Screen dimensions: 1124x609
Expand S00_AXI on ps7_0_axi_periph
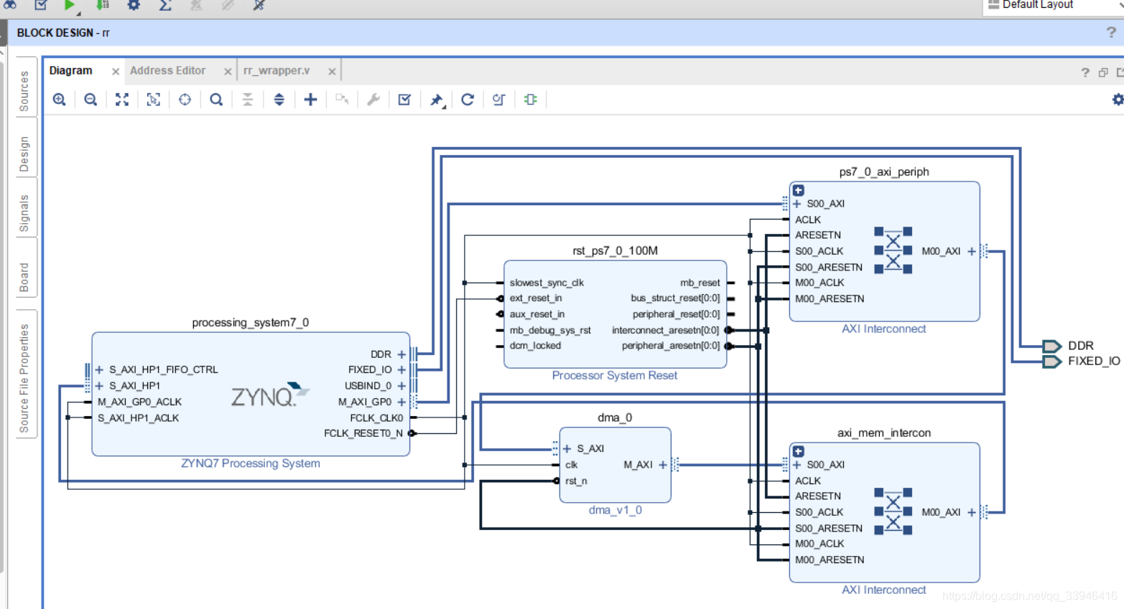coord(797,204)
